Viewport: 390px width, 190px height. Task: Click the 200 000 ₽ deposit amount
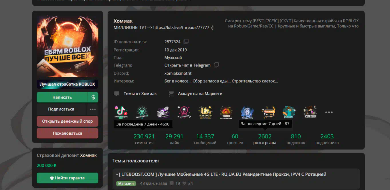[x=47, y=165]
